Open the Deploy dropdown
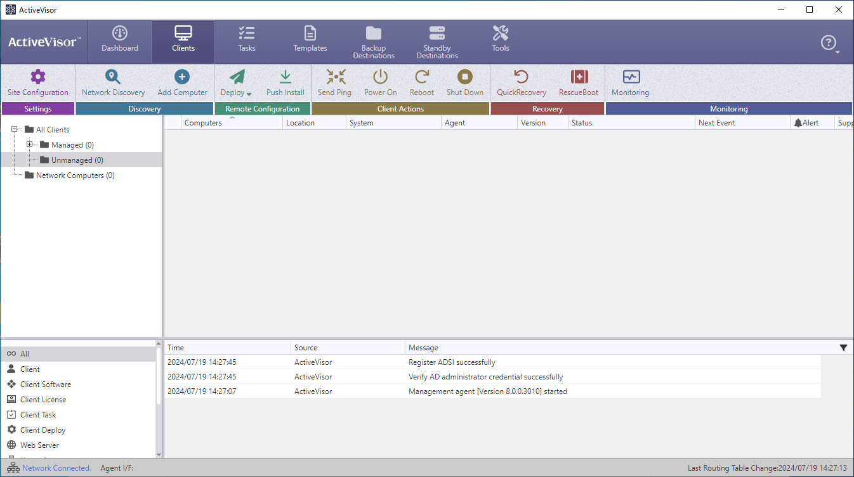854x477 pixels. pos(236,83)
